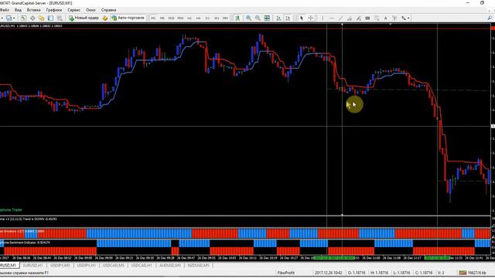The image size is (495, 278).
Task: Switch to the USDJPY,M5 chart tab
Action: click(x=60, y=266)
